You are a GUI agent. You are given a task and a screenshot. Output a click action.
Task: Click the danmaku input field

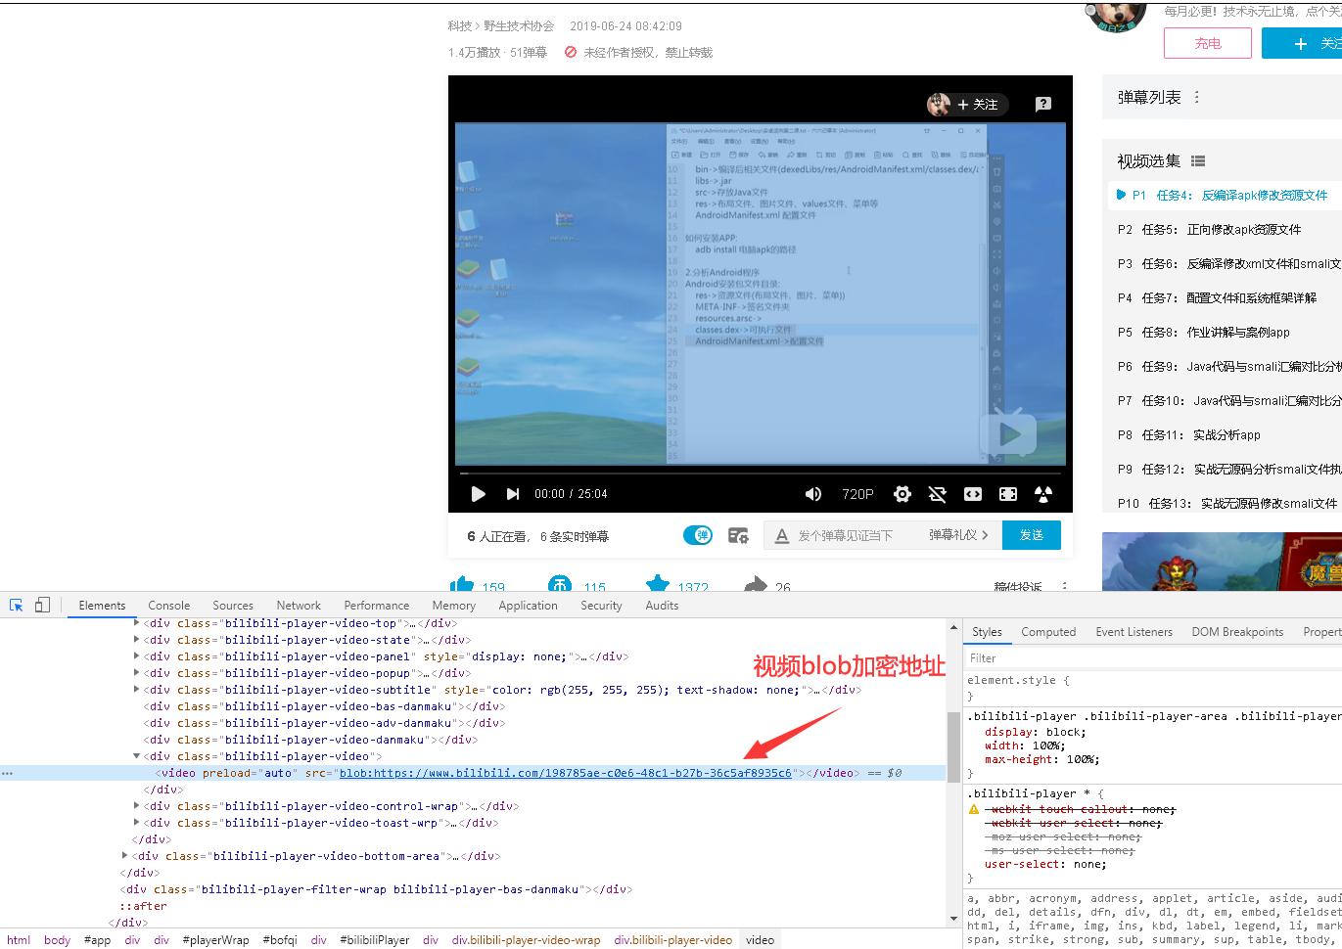[x=846, y=535]
